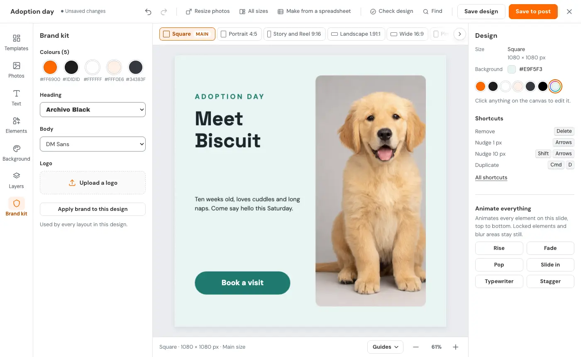The image size is (581, 357).
Task: Apply the Typewriter animation
Action: pyautogui.click(x=499, y=281)
